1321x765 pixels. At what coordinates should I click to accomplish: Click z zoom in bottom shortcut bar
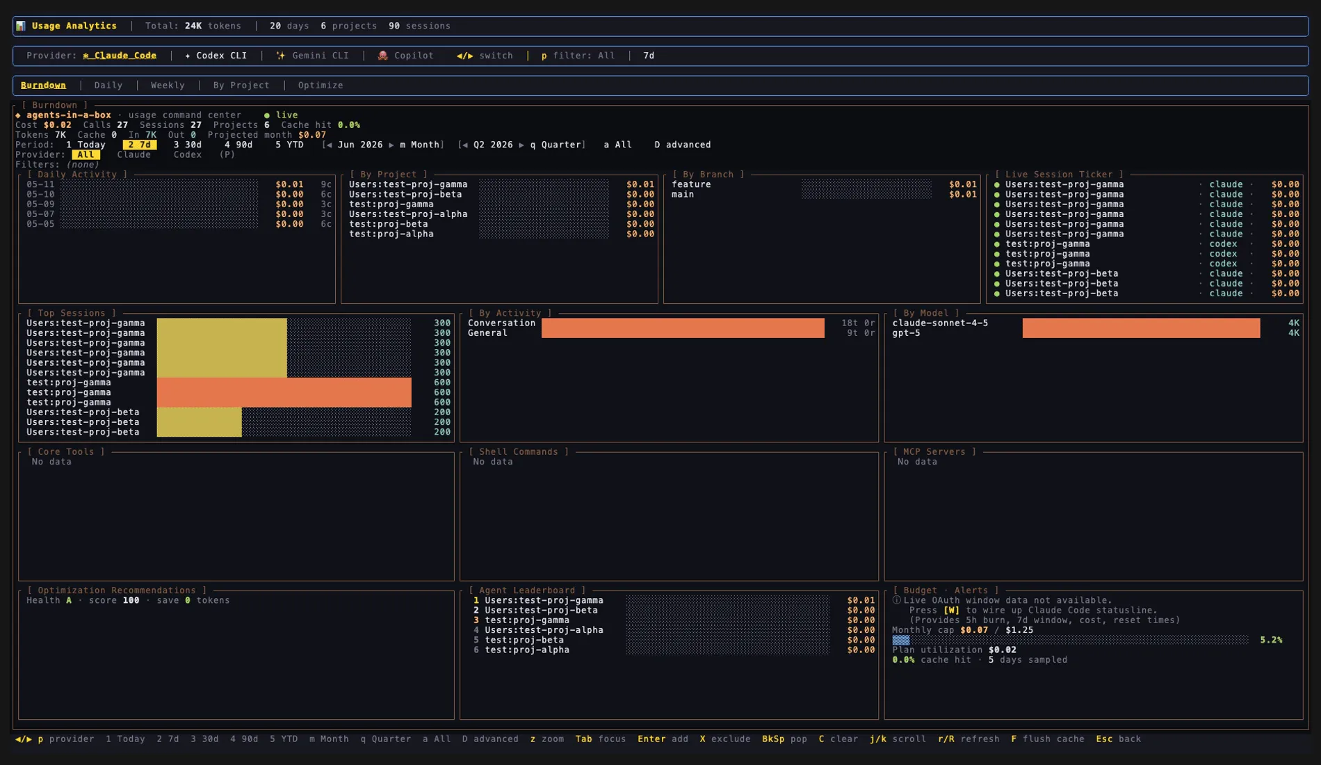[x=547, y=739]
